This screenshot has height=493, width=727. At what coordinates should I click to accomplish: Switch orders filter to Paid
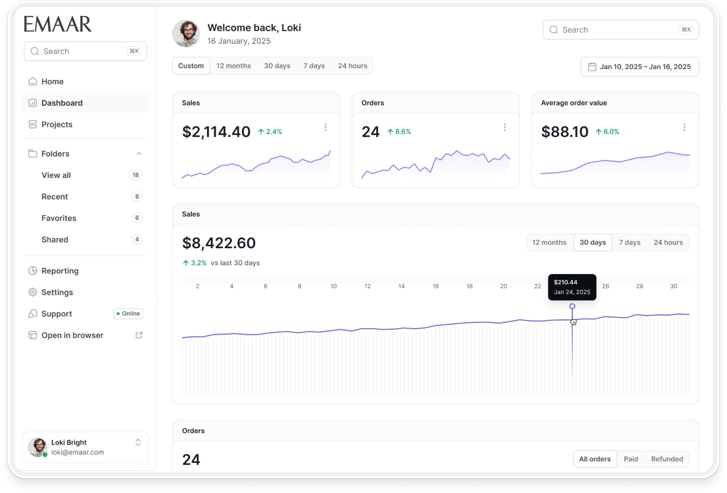point(631,458)
